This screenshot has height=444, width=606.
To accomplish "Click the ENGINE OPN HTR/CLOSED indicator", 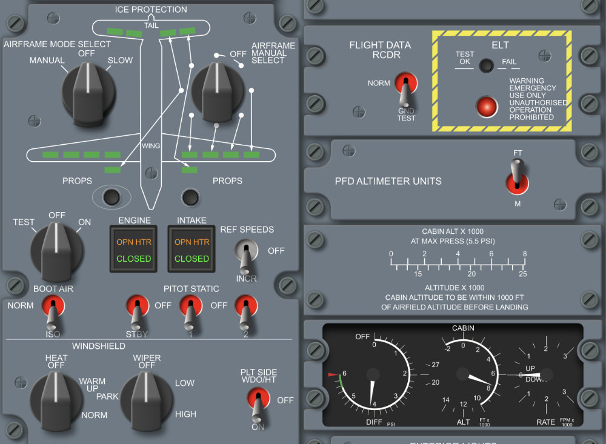I will tap(135, 250).
